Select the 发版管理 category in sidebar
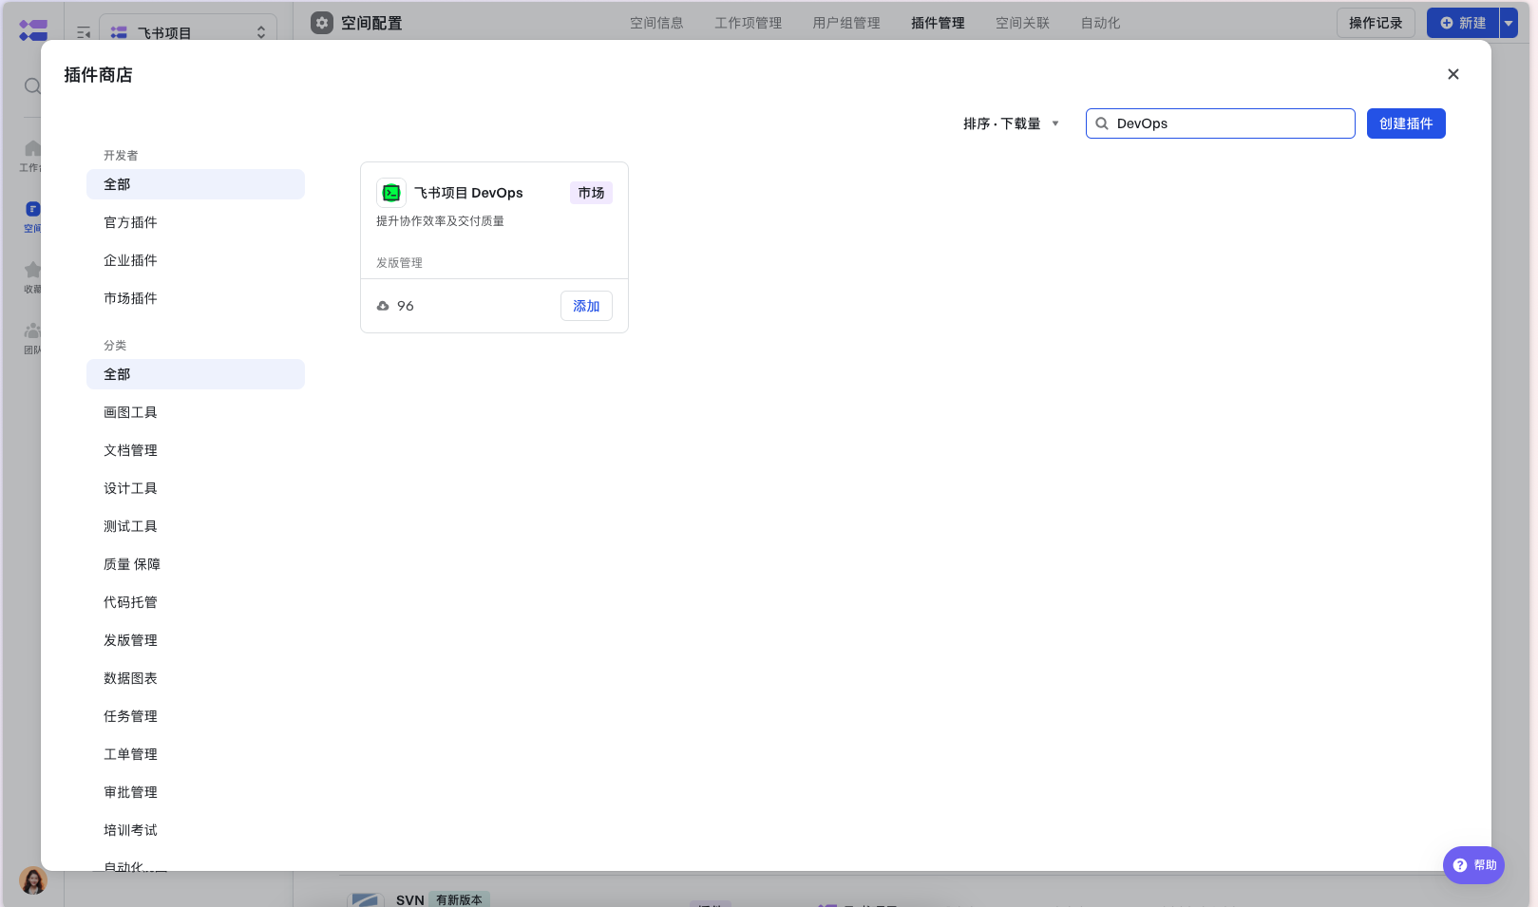The height and width of the screenshot is (907, 1538). coord(196,640)
